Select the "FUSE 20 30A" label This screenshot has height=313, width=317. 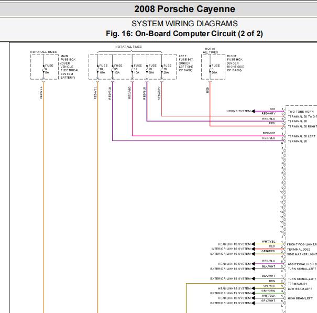tap(152, 69)
